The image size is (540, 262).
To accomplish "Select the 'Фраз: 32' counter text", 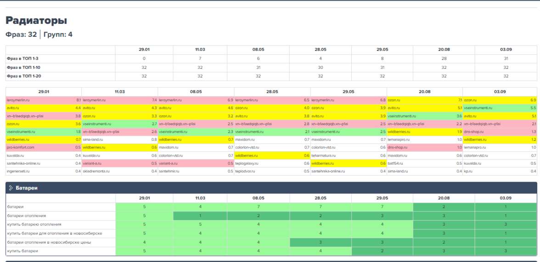I will point(21,34).
